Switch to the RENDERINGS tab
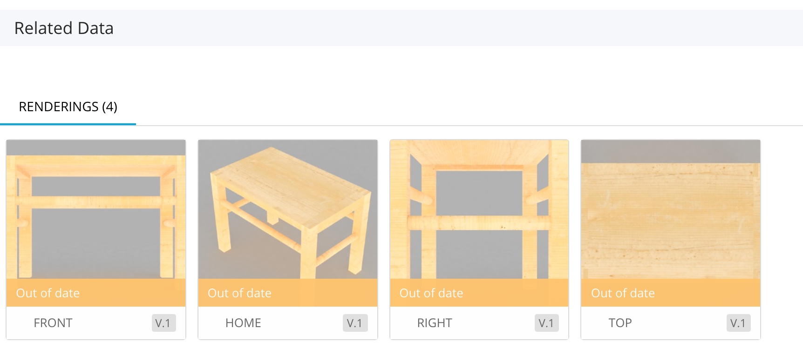 coord(68,107)
